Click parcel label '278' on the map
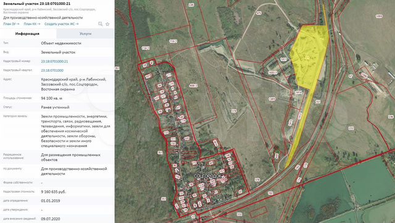The height and width of the screenshot is (223, 395). click(234, 111)
